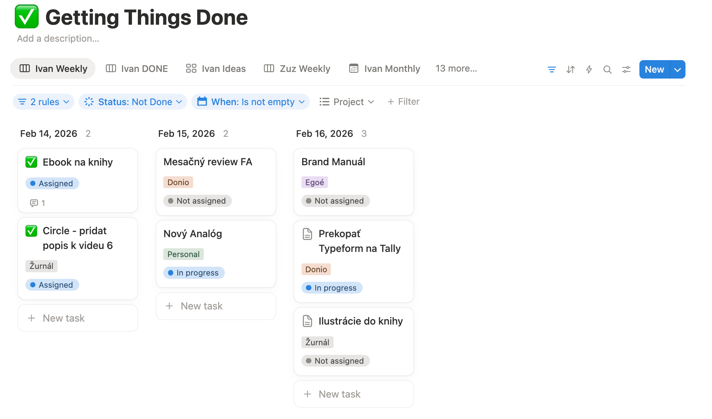
Task: Click the filter icon in toolbar
Action: point(551,69)
